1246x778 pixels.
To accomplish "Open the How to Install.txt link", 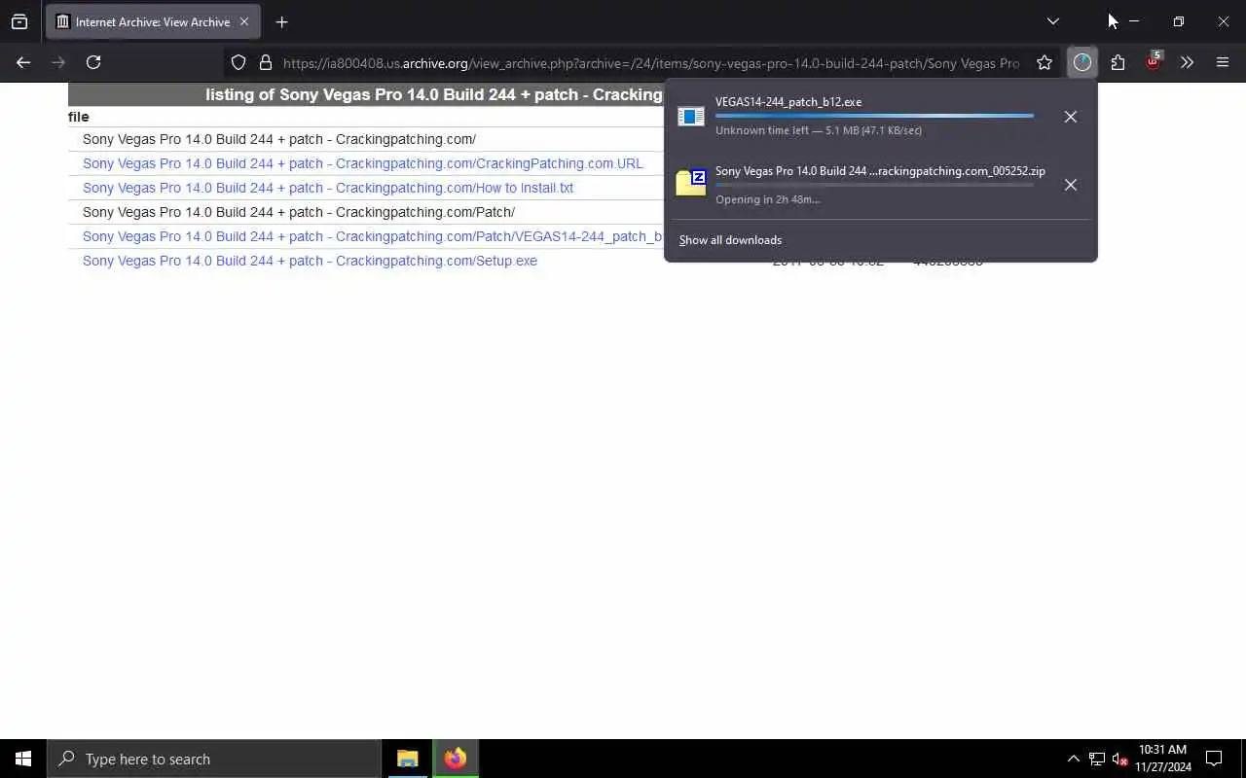I will click(x=328, y=188).
